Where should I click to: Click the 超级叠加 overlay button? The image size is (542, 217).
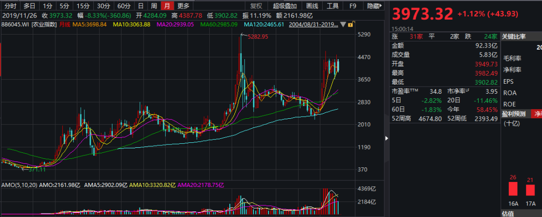tap(285, 6)
